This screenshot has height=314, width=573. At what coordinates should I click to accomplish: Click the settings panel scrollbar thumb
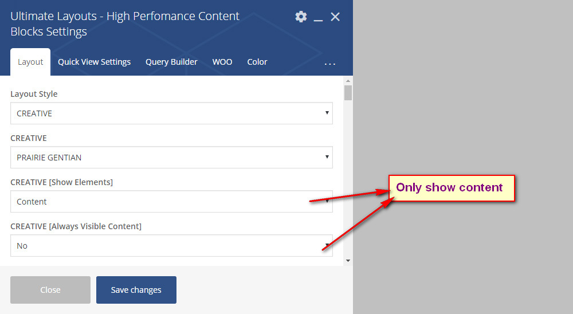(348, 93)
